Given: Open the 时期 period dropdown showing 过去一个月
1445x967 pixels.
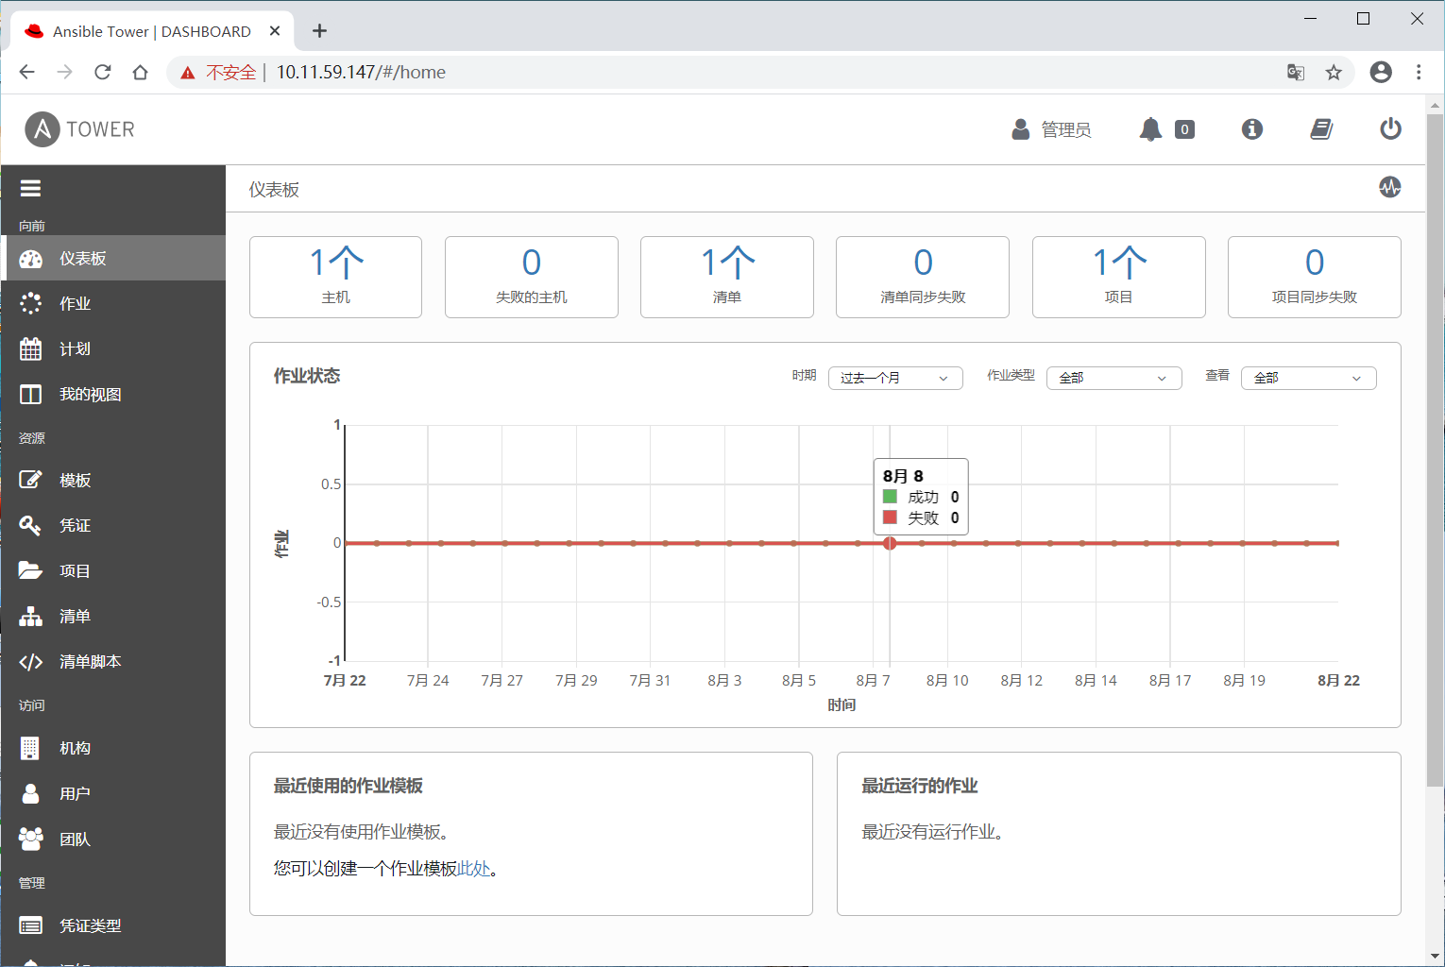Looking at the screenshot, I should coord(893,378).
